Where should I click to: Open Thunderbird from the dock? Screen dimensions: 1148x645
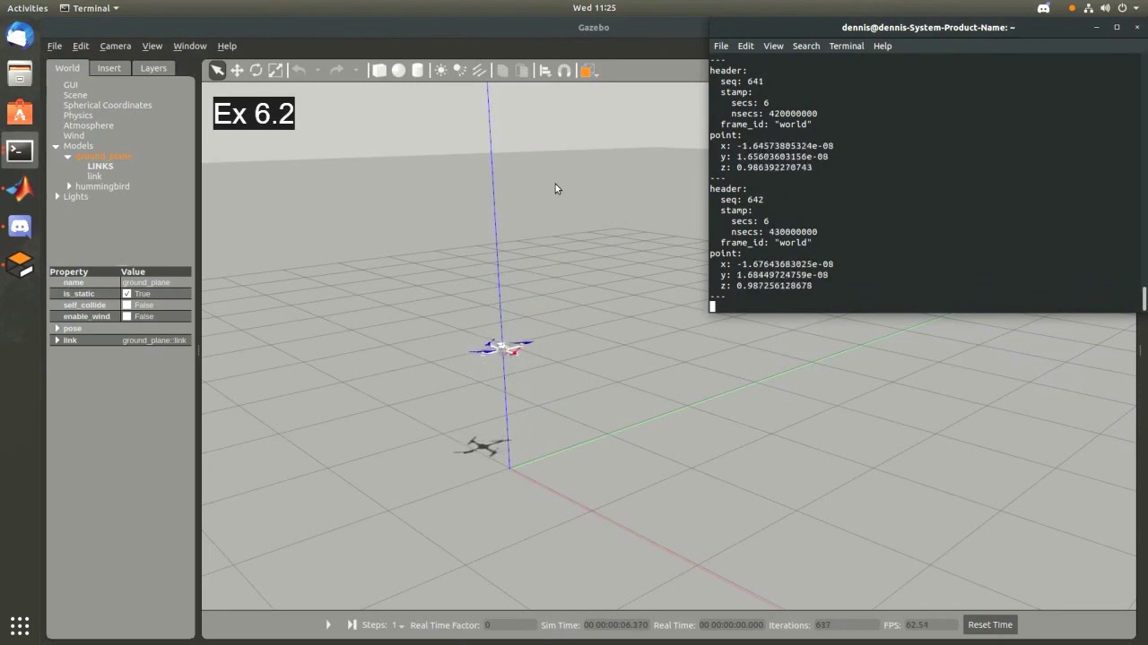(x=20, y=36)
